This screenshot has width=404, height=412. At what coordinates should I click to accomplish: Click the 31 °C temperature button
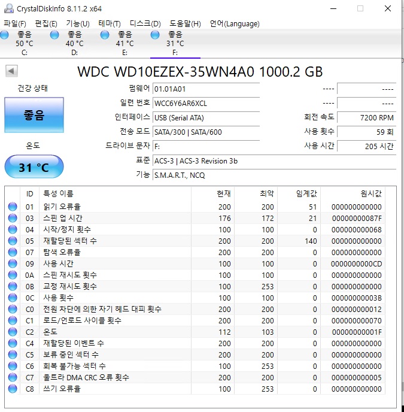[x=34, y=167]
